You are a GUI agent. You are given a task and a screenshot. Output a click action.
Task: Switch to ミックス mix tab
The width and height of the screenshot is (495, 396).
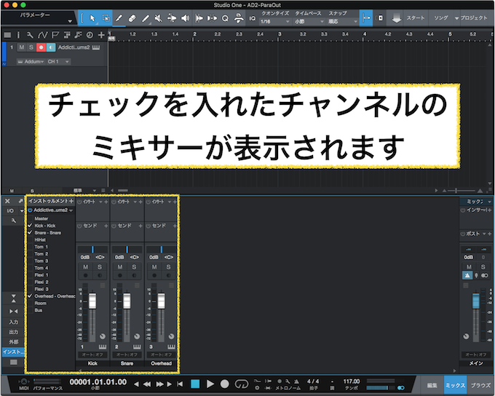[455, 385]
